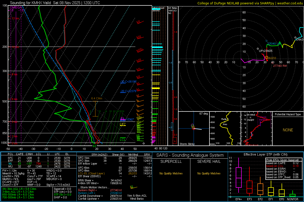Click the EF4+ magenta box plot
Viewport: 304px width, 202px height.
pyautogui.click(x=239, y=175)
